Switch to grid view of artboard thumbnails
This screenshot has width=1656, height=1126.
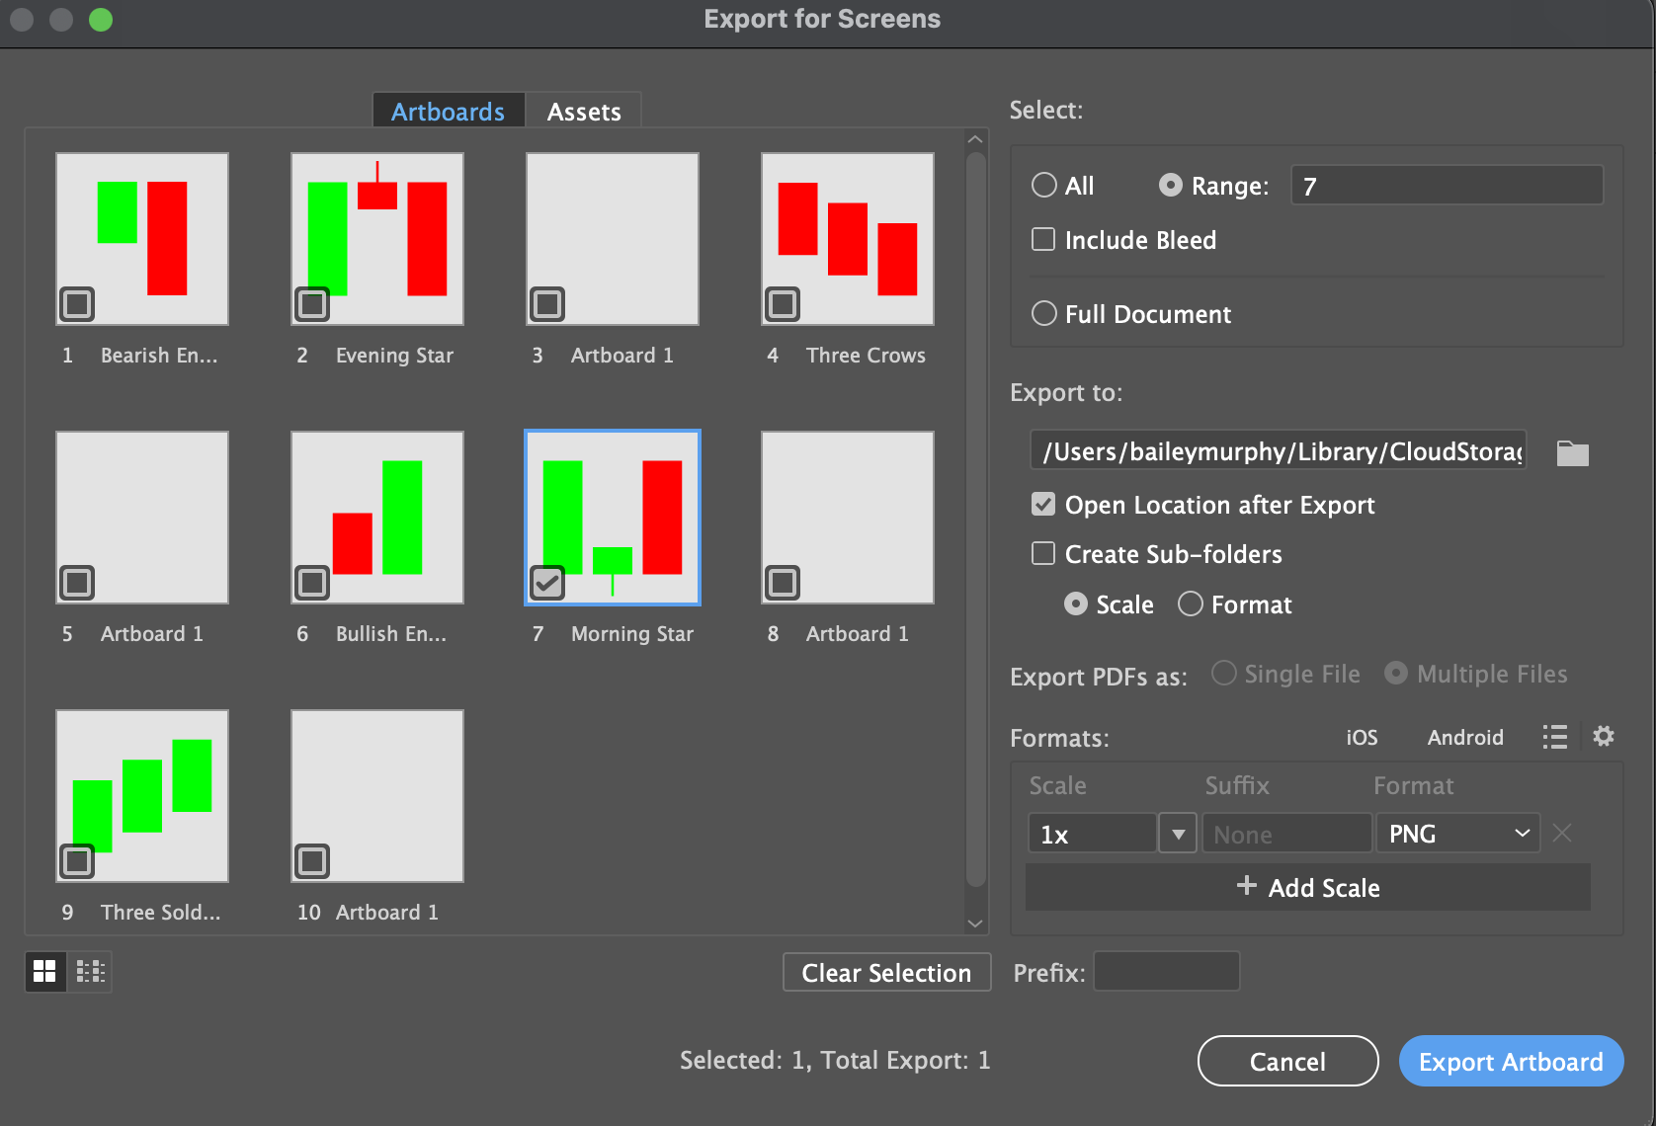point(44,971)
